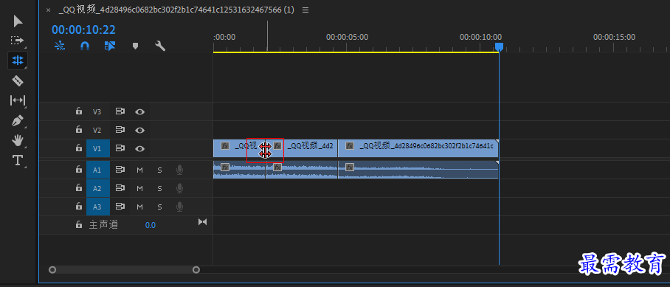The image size is (670, 287).
Task: Enable voice-over record on A3
Action: [x=180, y=207]
